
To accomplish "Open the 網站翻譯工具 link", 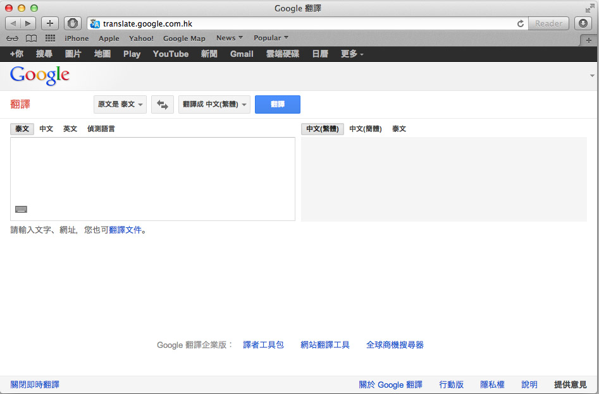I will (x=325, y=345).
